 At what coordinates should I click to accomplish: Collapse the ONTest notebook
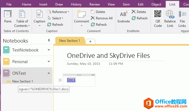(49, 73)
